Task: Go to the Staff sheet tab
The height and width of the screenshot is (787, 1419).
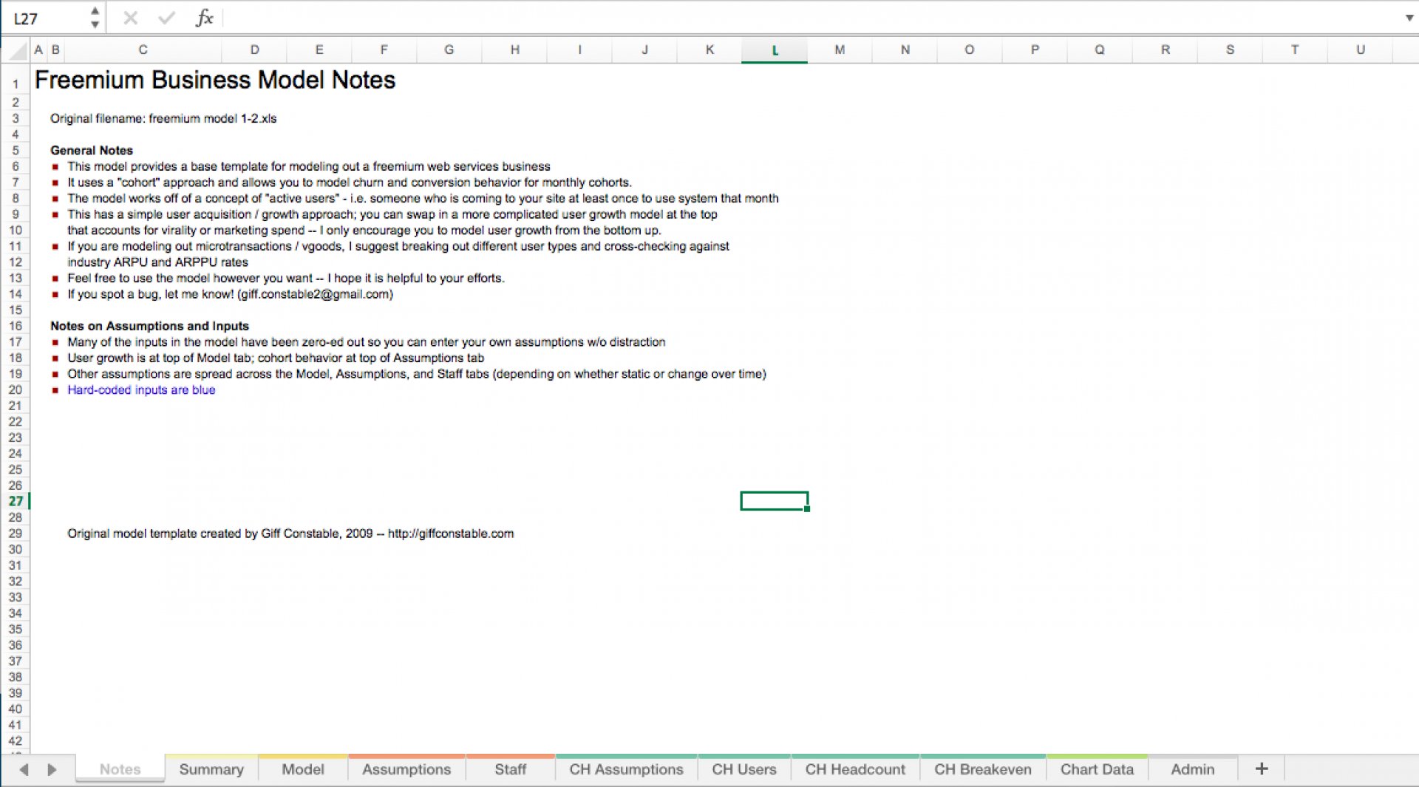Action: [511, 769]
